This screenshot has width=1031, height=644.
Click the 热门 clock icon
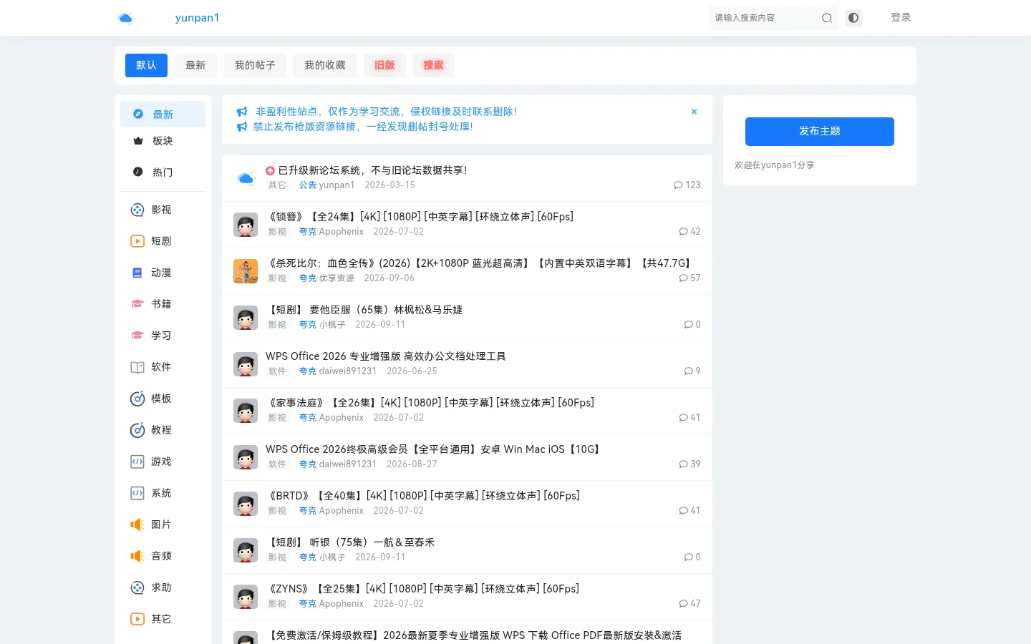click(138, 172)
